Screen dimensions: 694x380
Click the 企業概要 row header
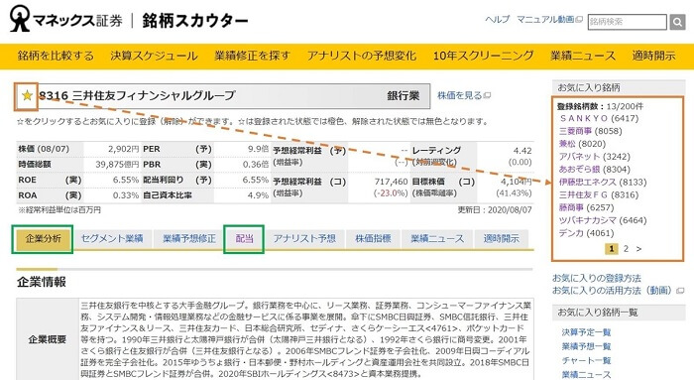pyautogui.click(x=48, y=339)
